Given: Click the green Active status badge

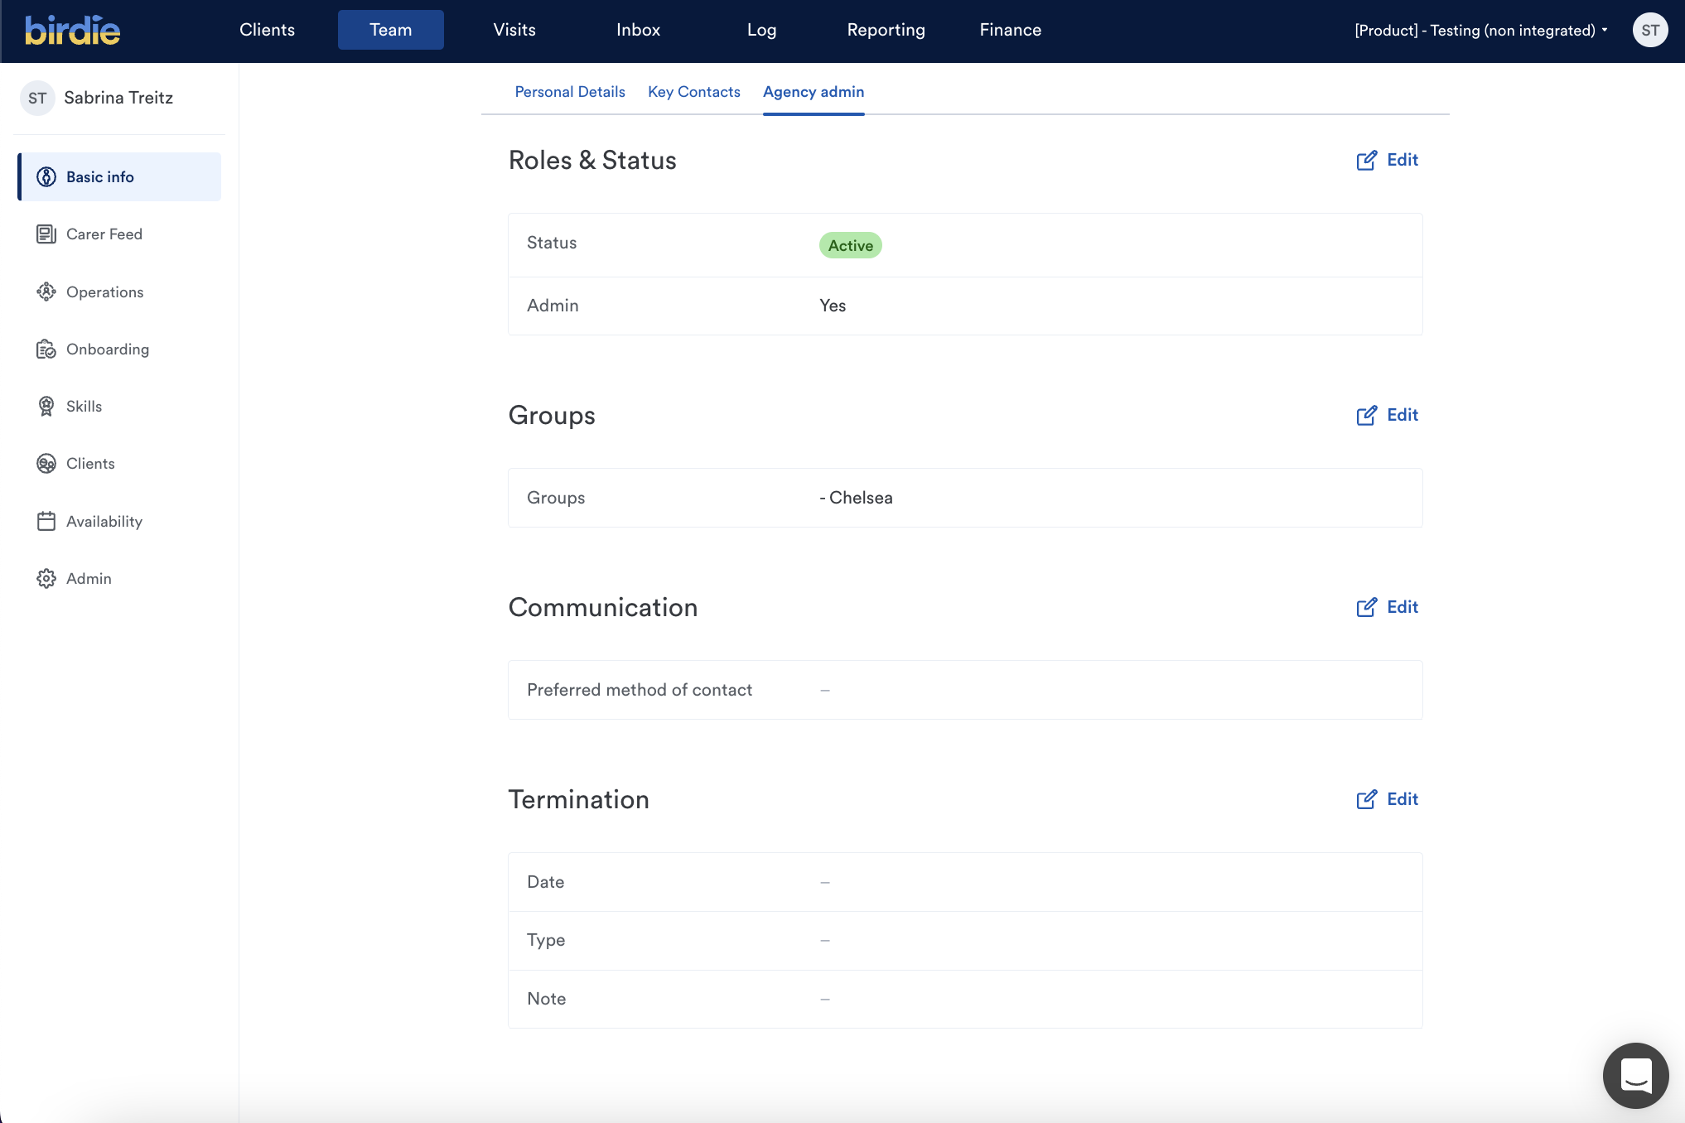Looking at the screenshot, I should [x=850, y=245].
